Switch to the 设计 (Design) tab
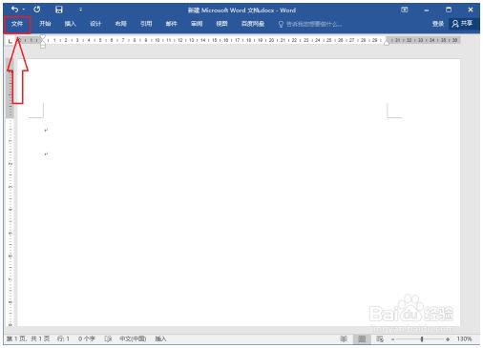Viewport: 483px width, 348px height. pos(95,24)
